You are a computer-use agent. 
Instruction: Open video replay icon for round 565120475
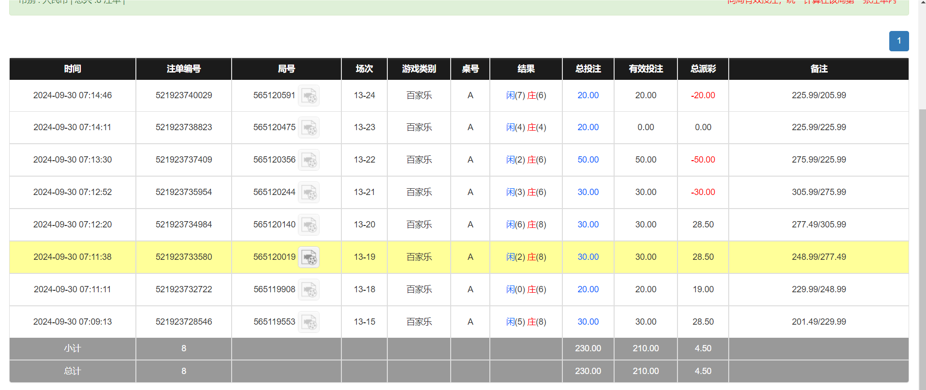coord(309,128)
